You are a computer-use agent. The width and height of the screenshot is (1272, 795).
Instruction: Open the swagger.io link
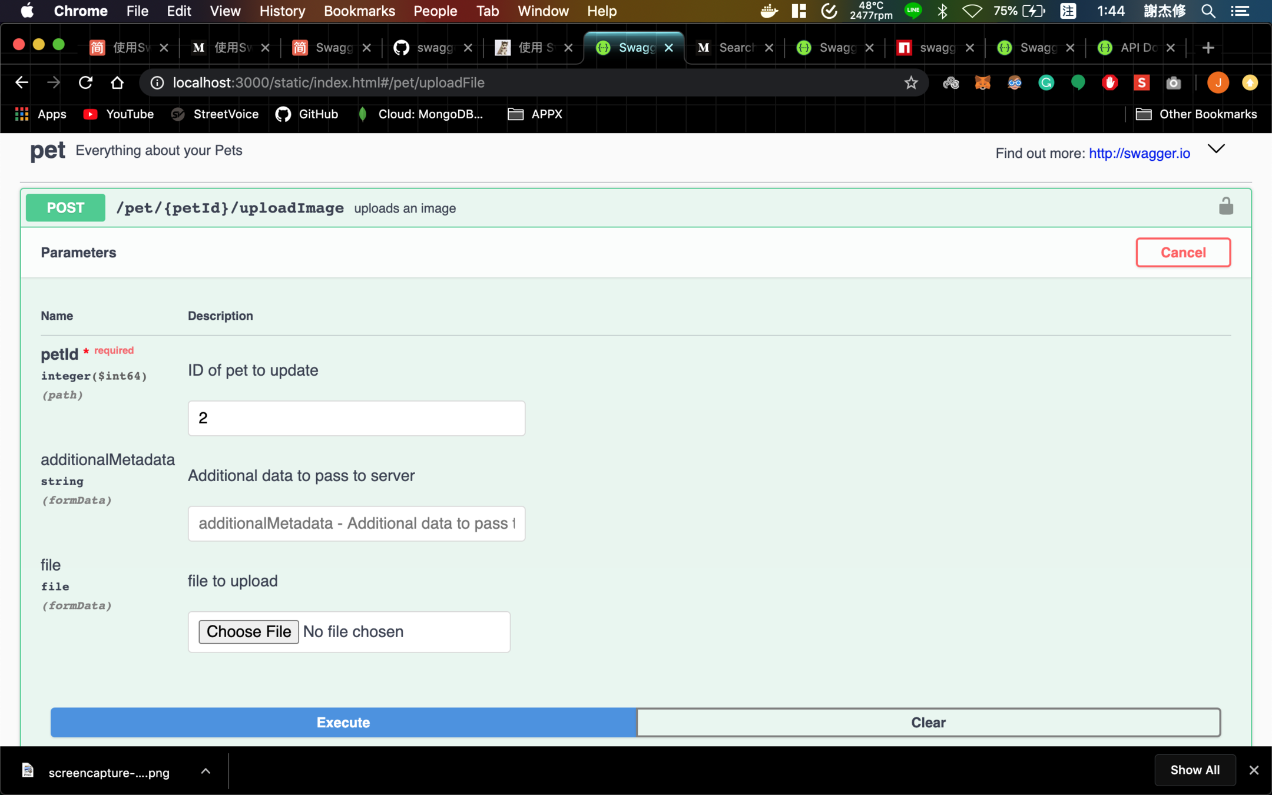tap(1139, 154)
